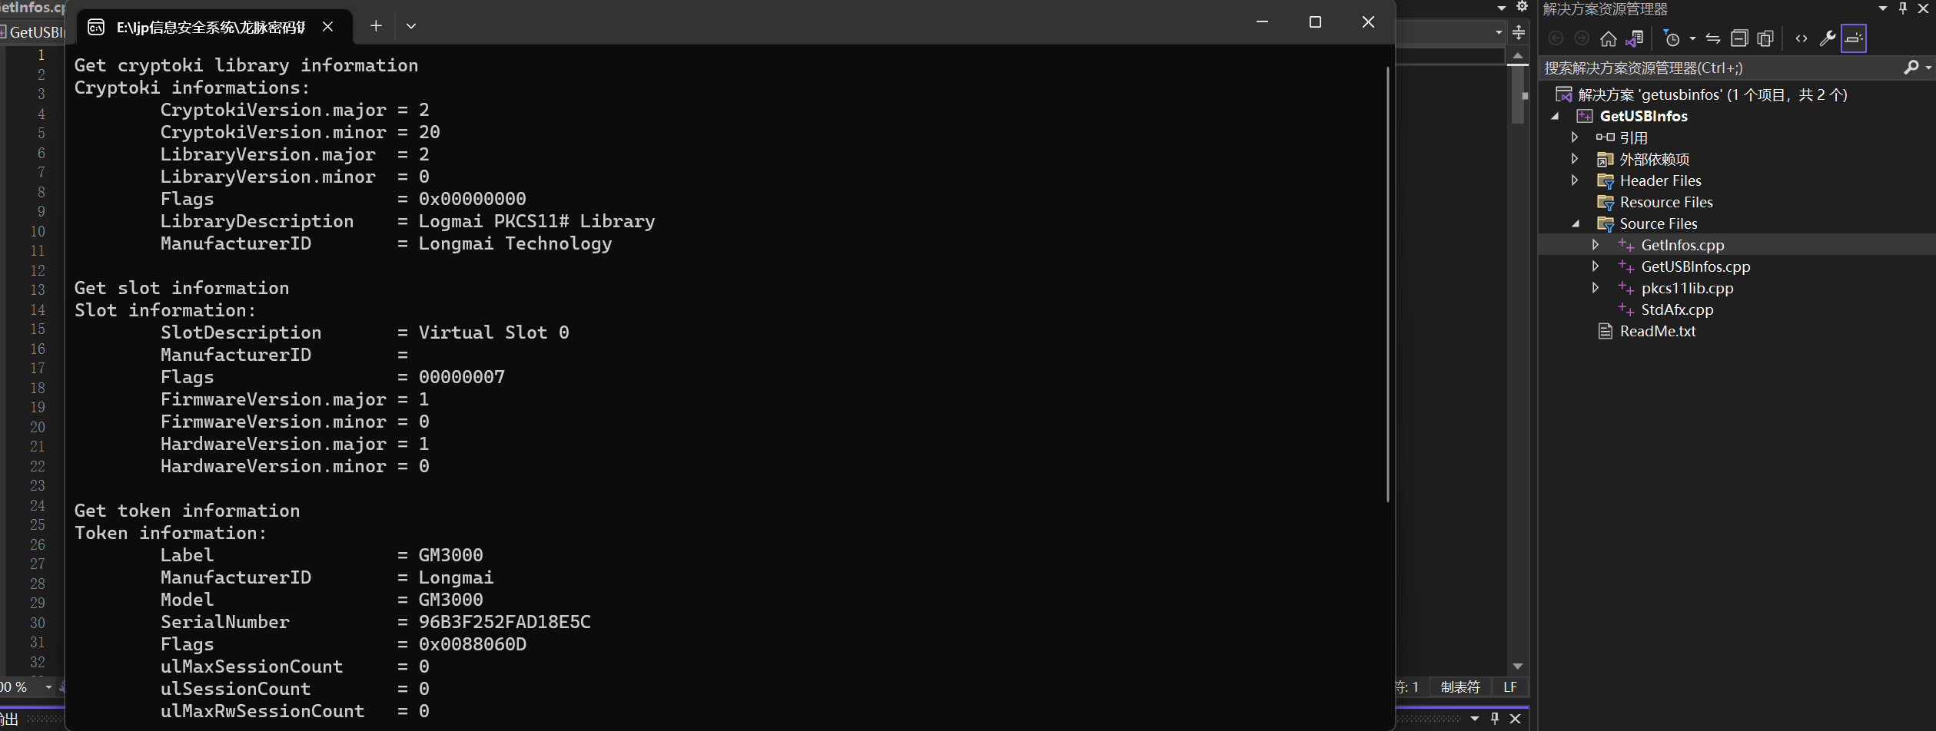The width and height of the screenshot is (1936, 731).
Task: Click the Home icon in Solution Explorer
Action: 1608,38
